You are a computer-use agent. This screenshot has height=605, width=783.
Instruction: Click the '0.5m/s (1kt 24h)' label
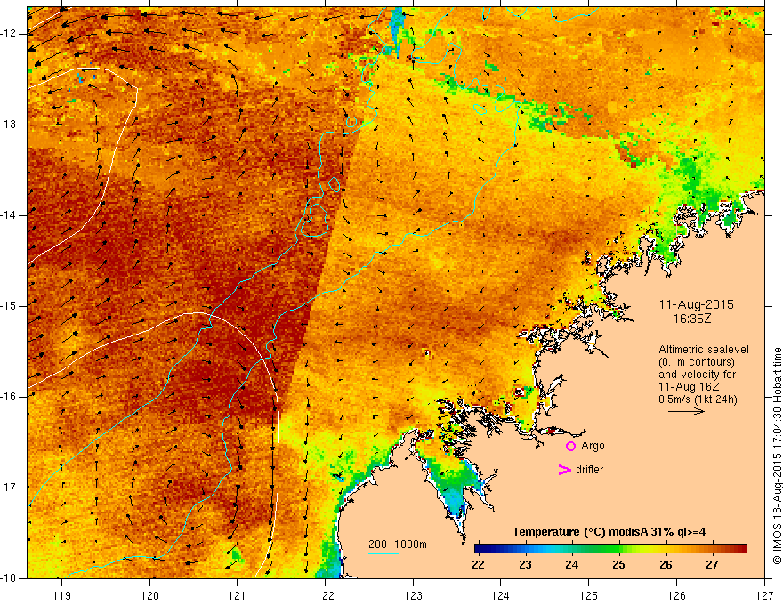point(698,399)
